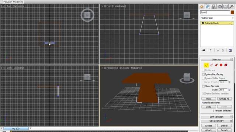Click the Box02 object name field
The width and height of the screenshot is (236, 132).
[x=215, y=12]
